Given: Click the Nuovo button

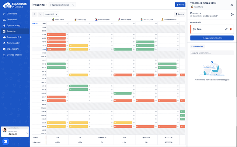Looking at the screenshot, I should point(180,5).
